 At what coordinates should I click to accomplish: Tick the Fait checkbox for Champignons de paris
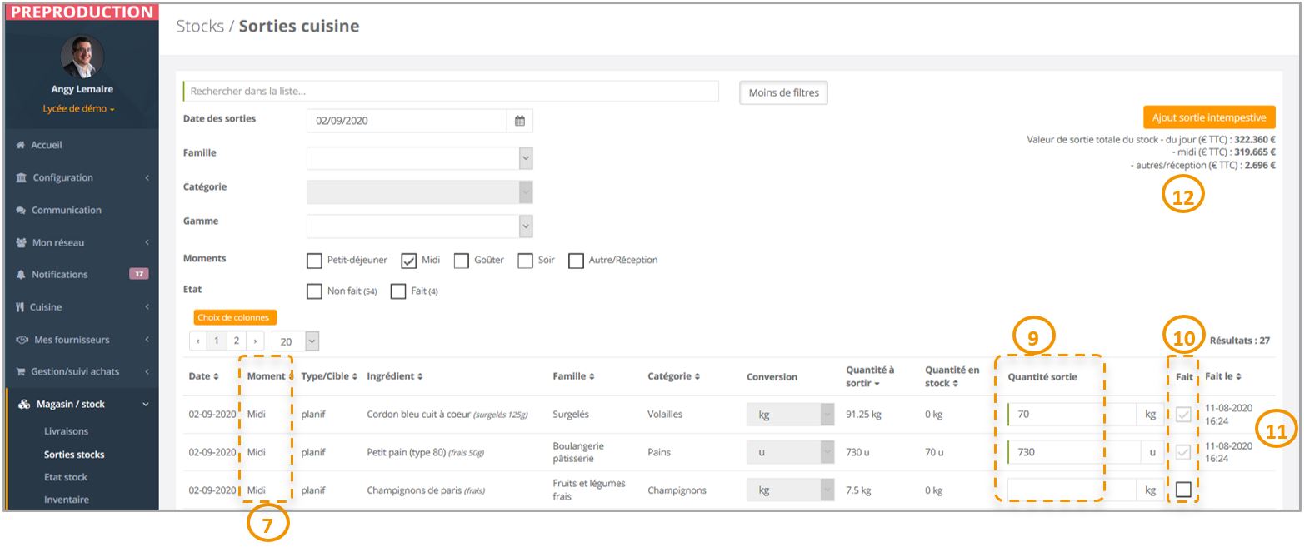[1183, 490]
